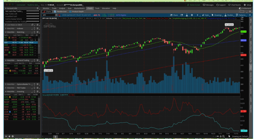
Task: Open the Help tab
Action: (114, 8)
